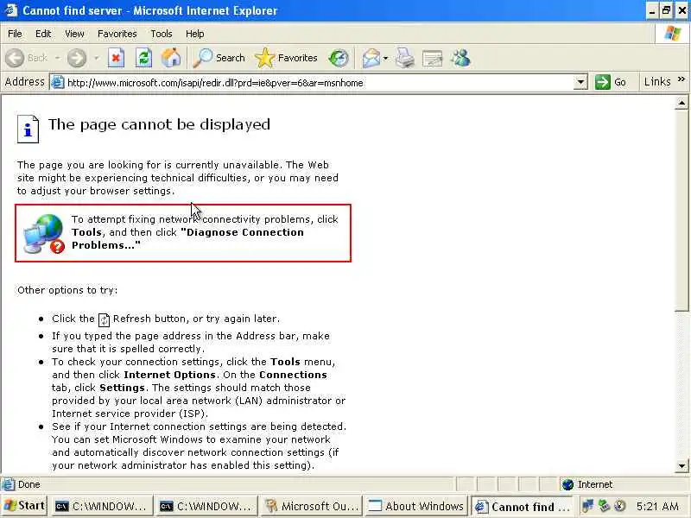Click the 'Done' status bar text
The height and width of the screenshot is (518, 691).
pyautogui.click(x=29, y=484)
